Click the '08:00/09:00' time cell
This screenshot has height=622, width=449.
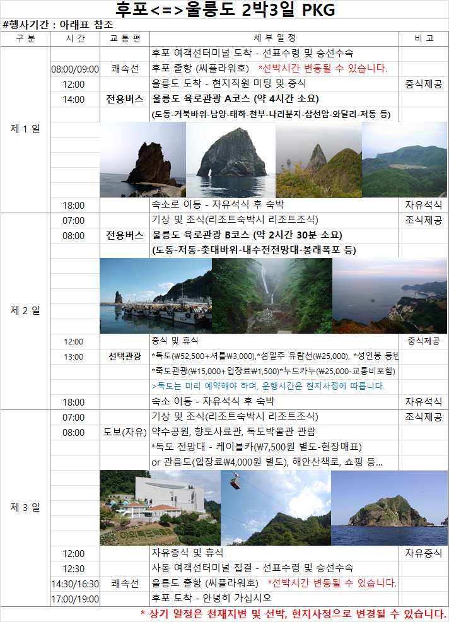pos(75,69)
